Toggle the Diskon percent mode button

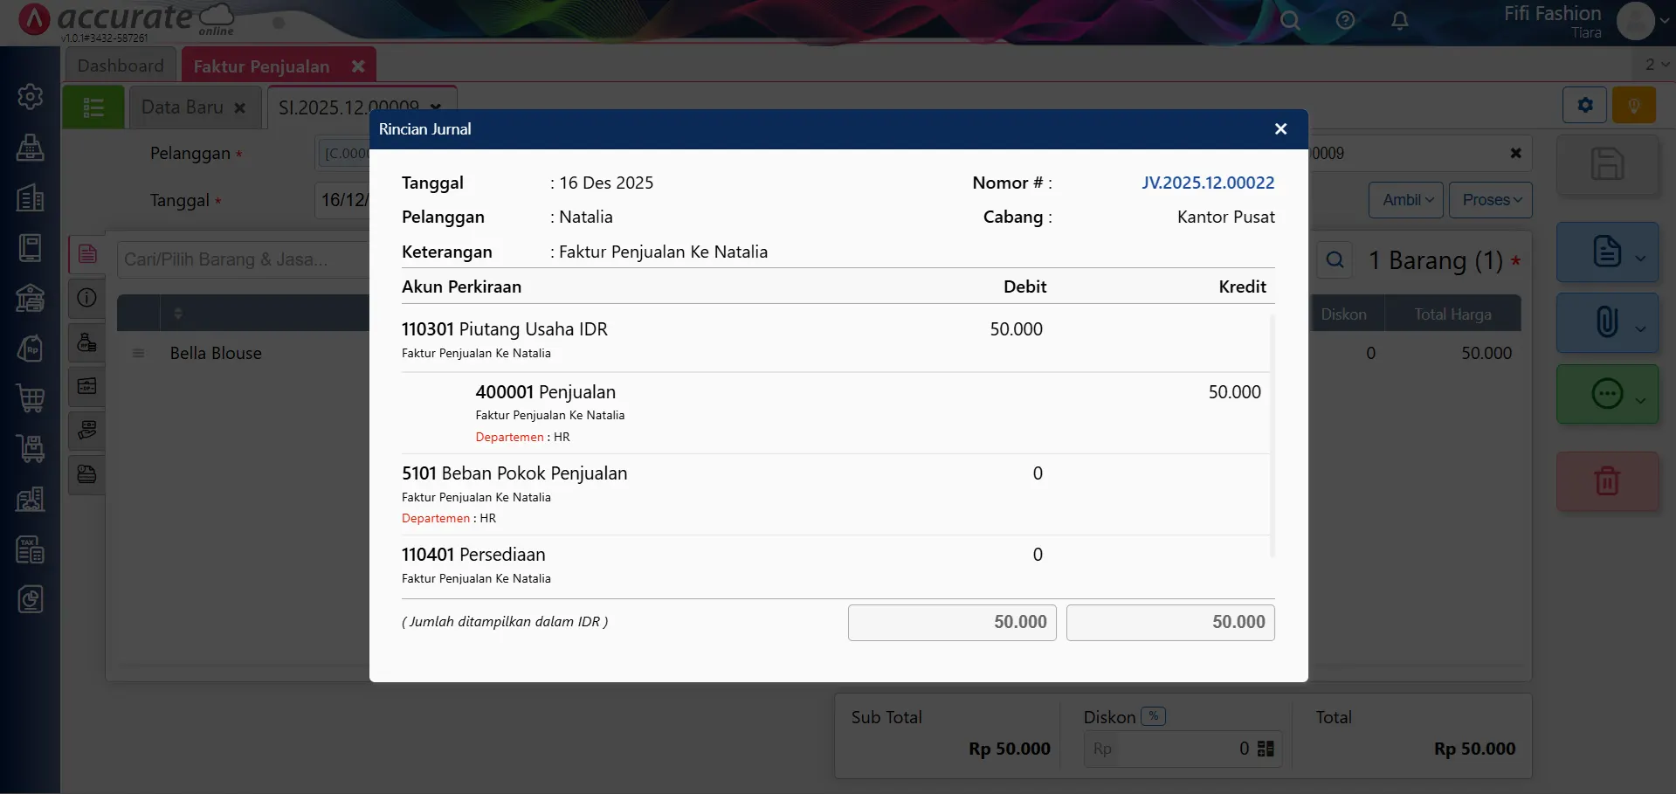(x=1153, y=716)
